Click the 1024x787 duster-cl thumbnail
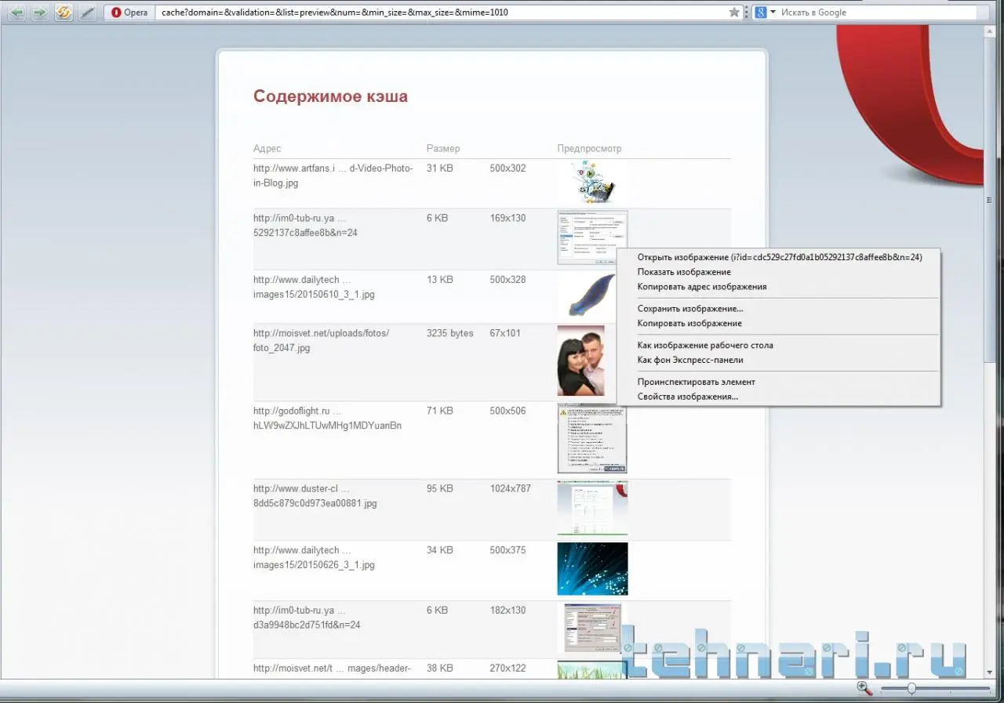This screenshot has height=703, width=1004. tap(593, 509)
